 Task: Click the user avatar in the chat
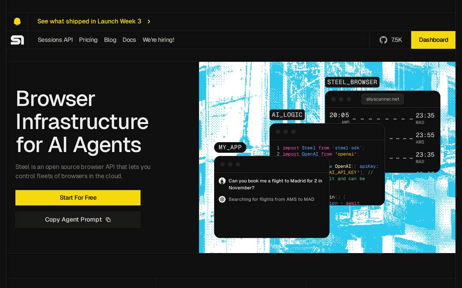pyautogui.click(x=222, y=181)
